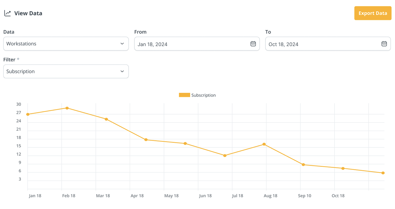Image resolution: width=395 pixels, height=209 pixels.
Task: Select the first data point at Jan 18
Action: [28, 114]
